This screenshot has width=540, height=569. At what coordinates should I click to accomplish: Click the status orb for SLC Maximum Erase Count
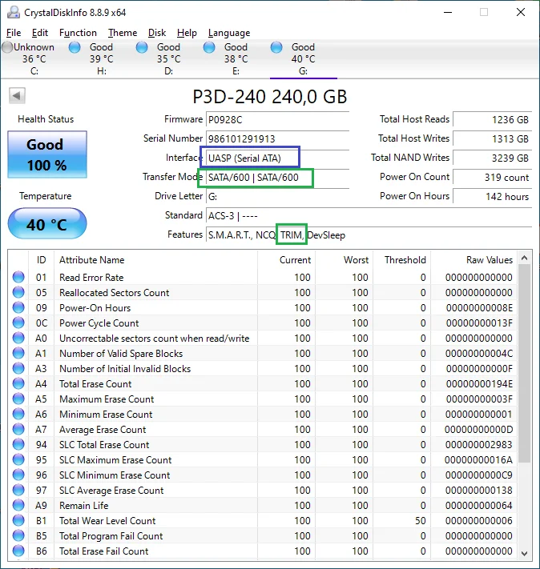tap(18, 460)
